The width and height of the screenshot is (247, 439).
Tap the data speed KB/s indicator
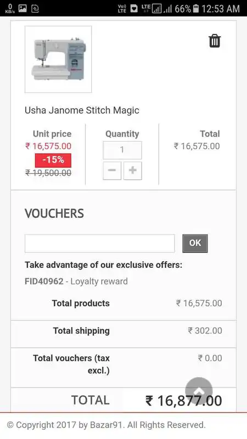coord(10,9)
